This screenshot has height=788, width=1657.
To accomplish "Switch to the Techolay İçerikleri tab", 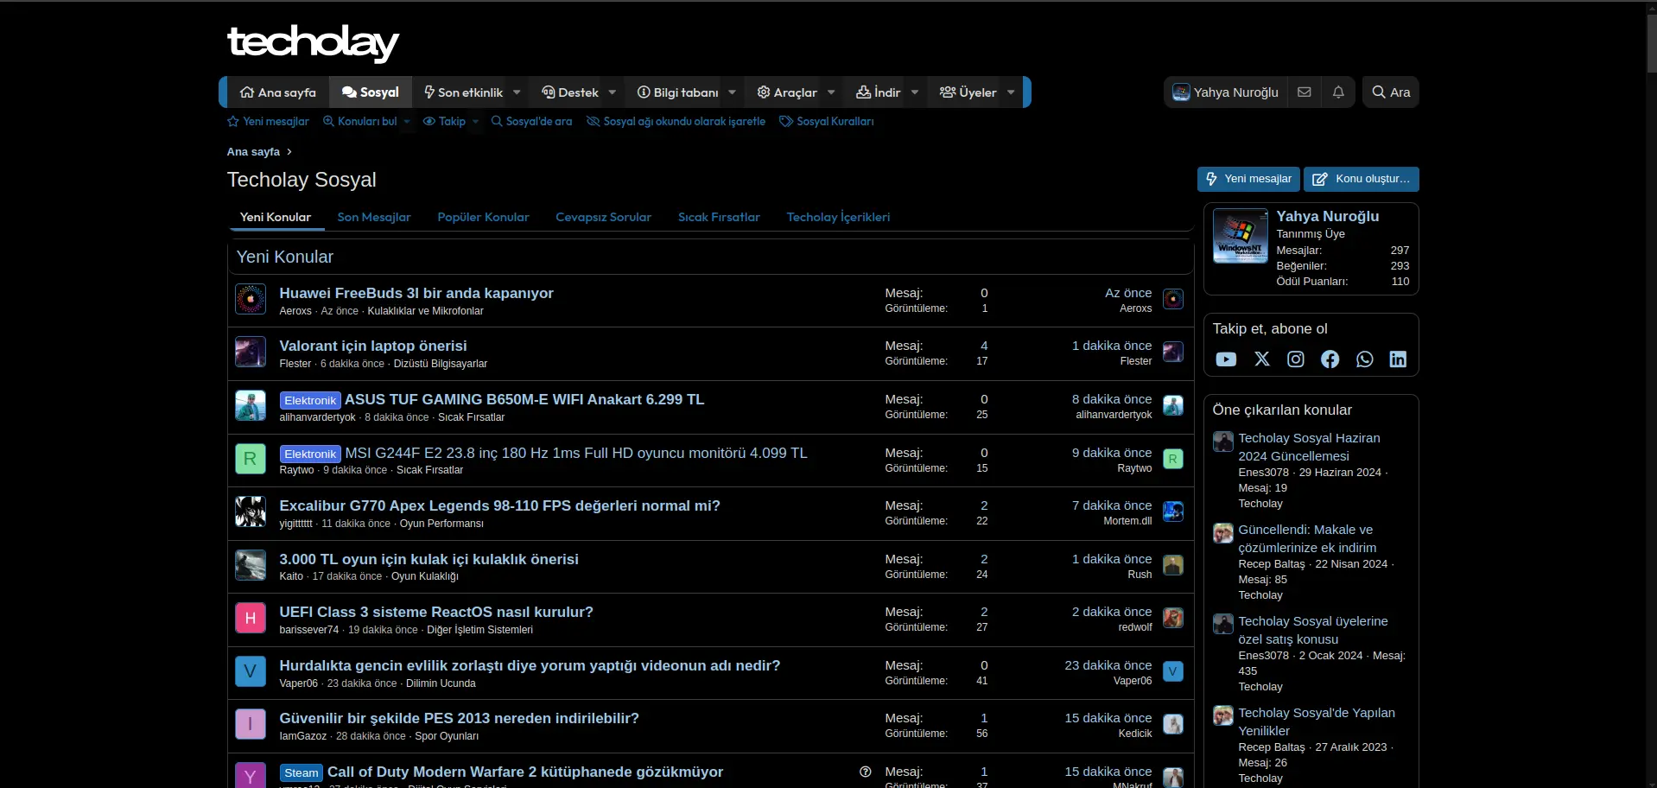I will pyautogui.click(x=838, y=217).
